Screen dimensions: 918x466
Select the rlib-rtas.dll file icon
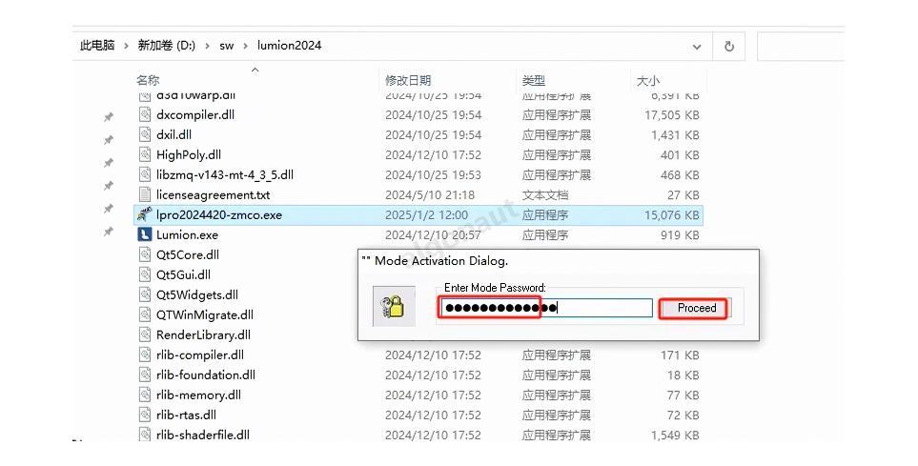pos(145,415)
